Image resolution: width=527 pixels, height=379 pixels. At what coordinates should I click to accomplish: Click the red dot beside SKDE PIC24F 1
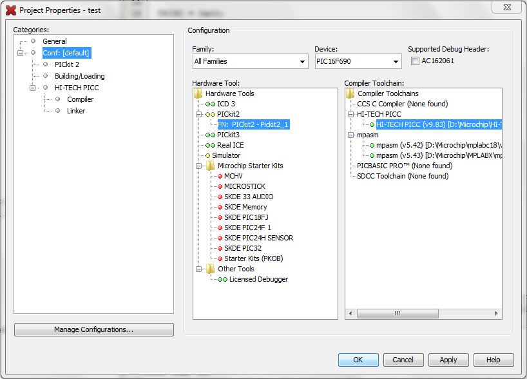point(220,228)
